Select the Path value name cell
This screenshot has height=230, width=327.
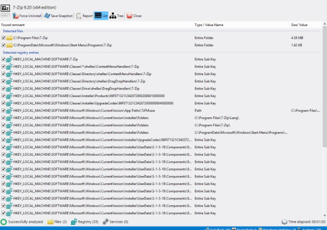pyautogui.click(x=198, y=111)
